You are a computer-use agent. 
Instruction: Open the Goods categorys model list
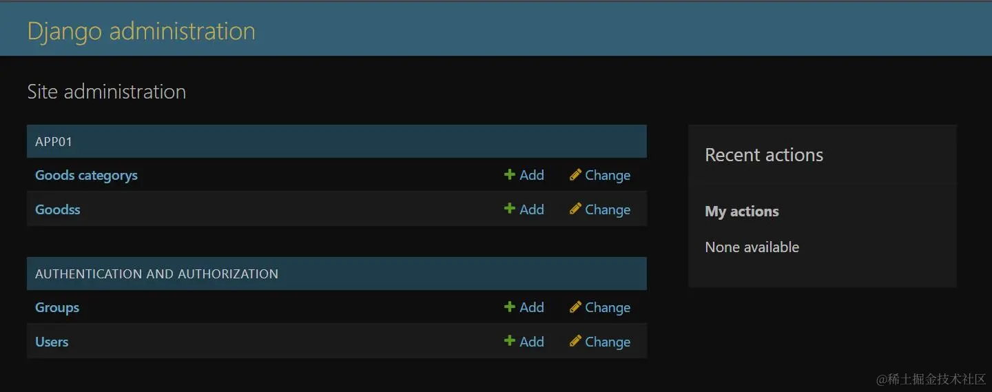click(86, 176)
